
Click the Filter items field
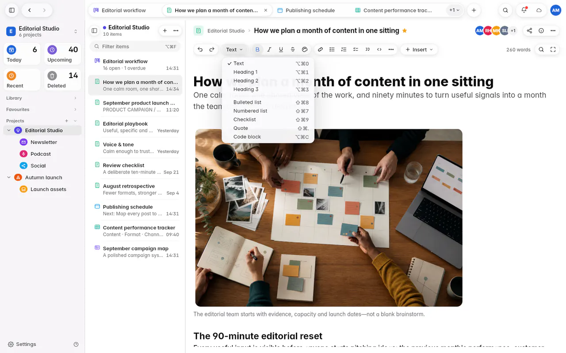coord(135,46)
